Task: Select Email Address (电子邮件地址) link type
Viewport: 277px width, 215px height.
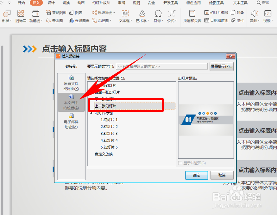Action: click(71, 121)
